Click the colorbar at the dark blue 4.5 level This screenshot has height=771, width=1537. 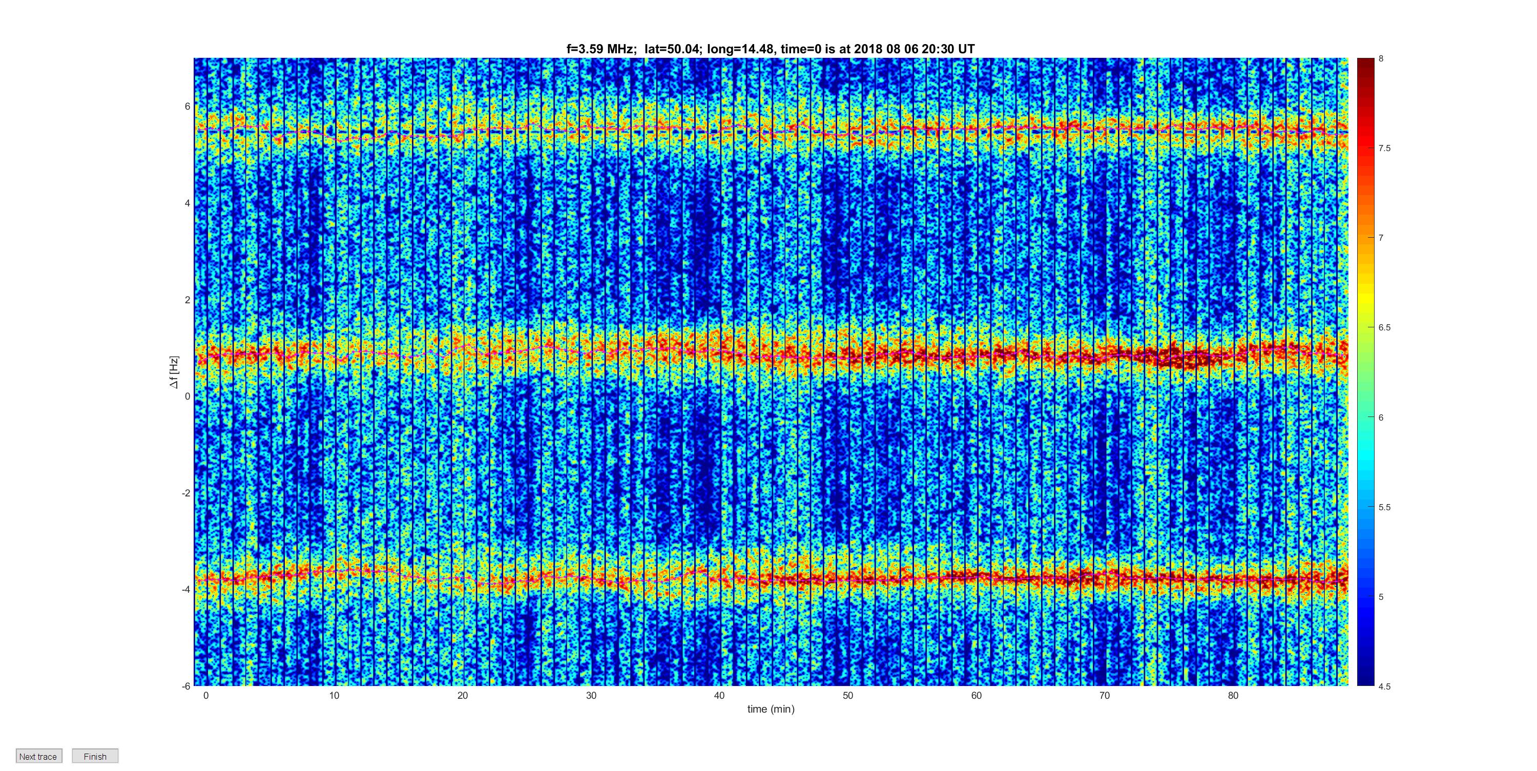[x=1366, y=684]
